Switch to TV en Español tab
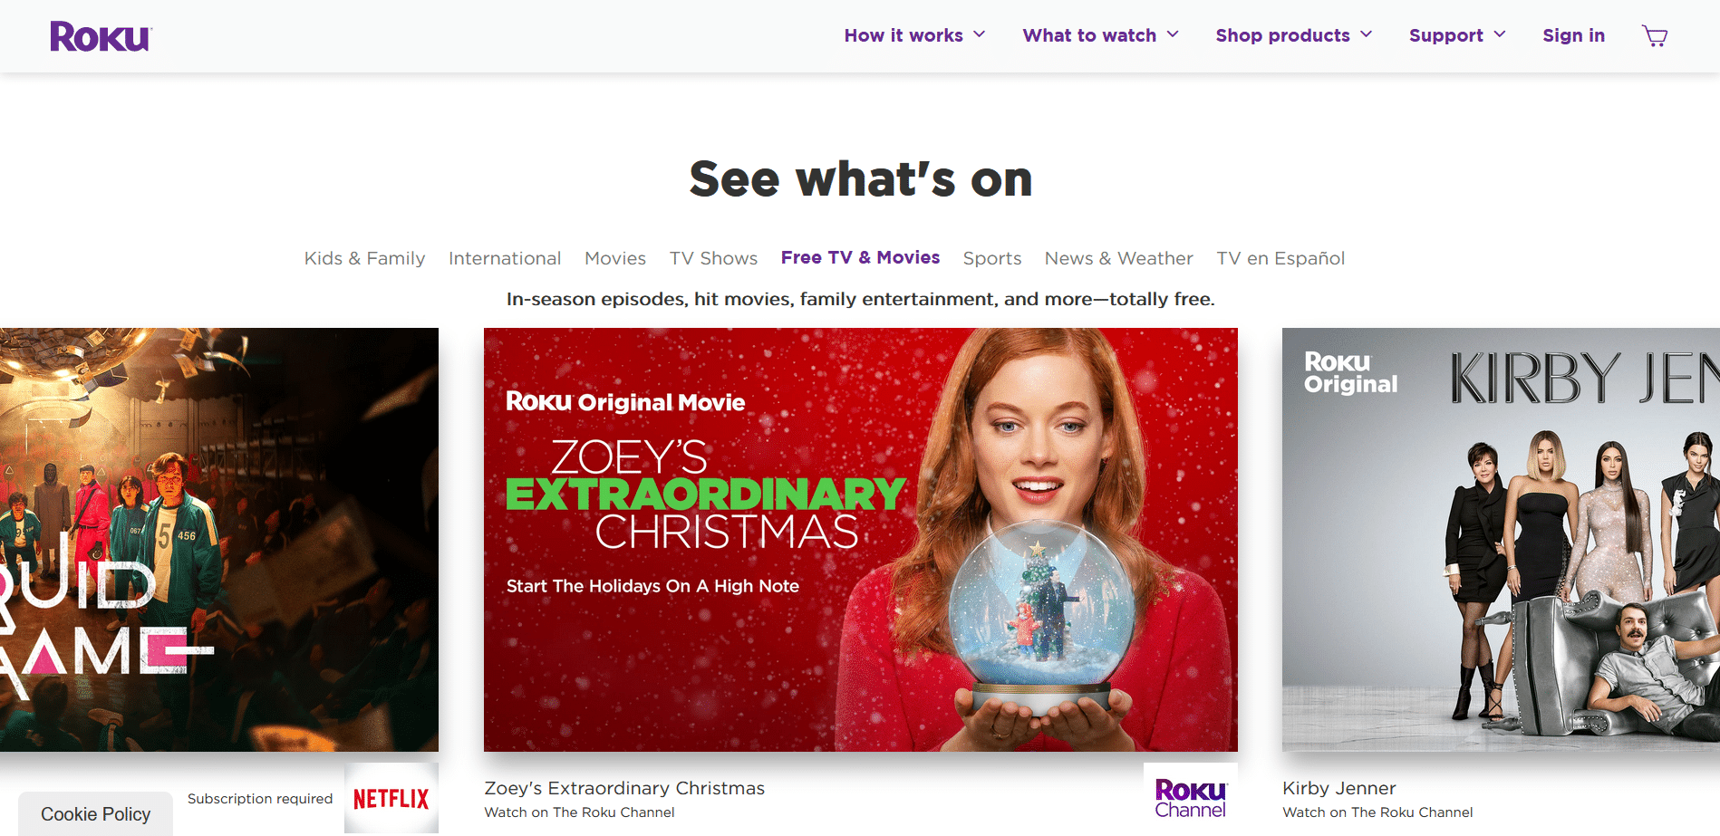The image size is (1720, 836). pyautogui.click(x=1280, y=258)
